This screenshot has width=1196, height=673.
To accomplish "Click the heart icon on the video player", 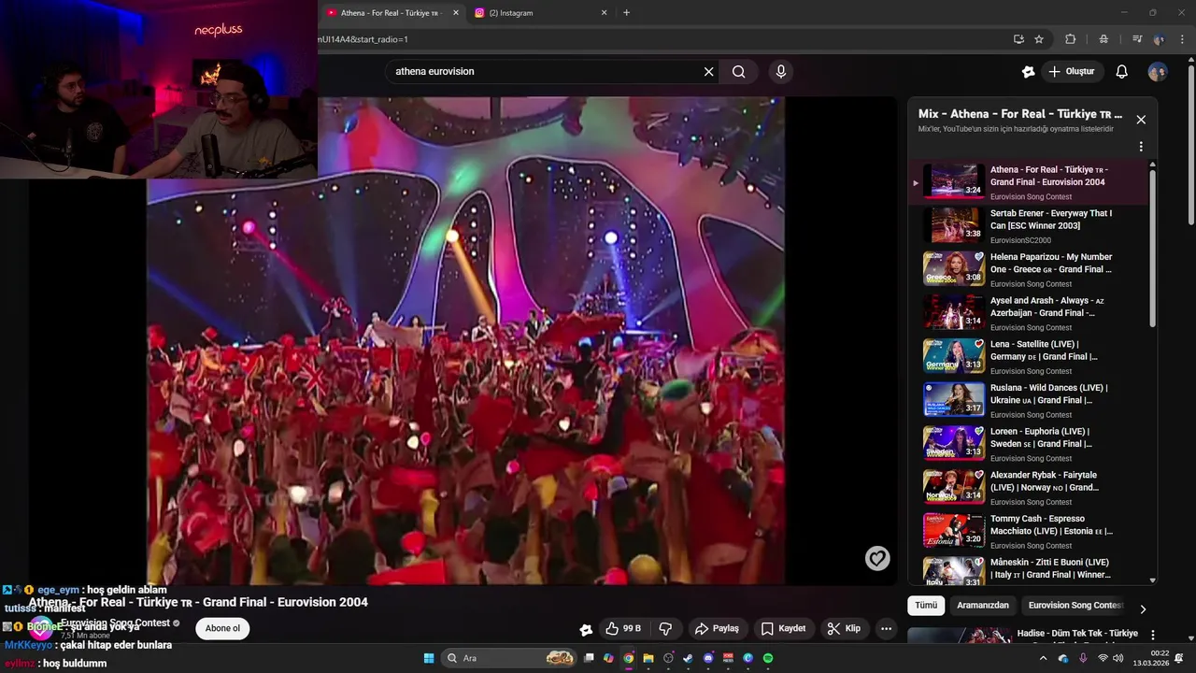I will click(877, 558).
